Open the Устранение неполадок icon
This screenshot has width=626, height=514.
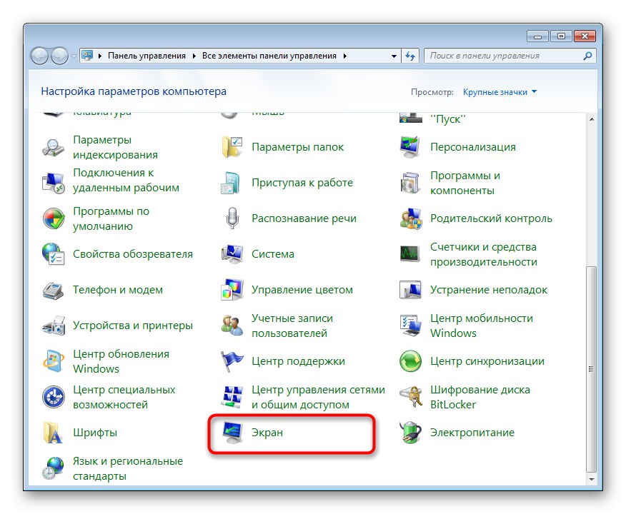tap(410, 290)
